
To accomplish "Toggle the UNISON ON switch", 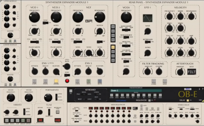I will click(x=96, y=94).
